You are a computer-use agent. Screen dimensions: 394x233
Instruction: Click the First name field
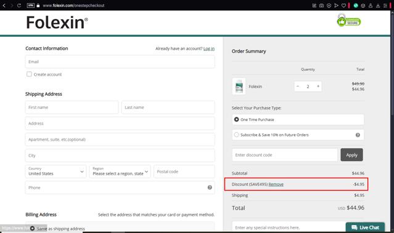click(72, 107)
